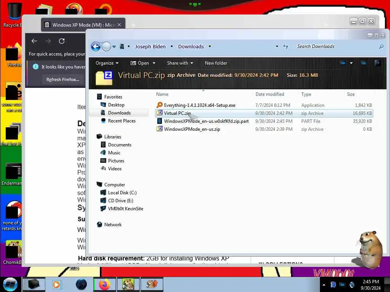Click the Explorer help icon
This screenshot has width=390, height=292.
tap(377, 63)
